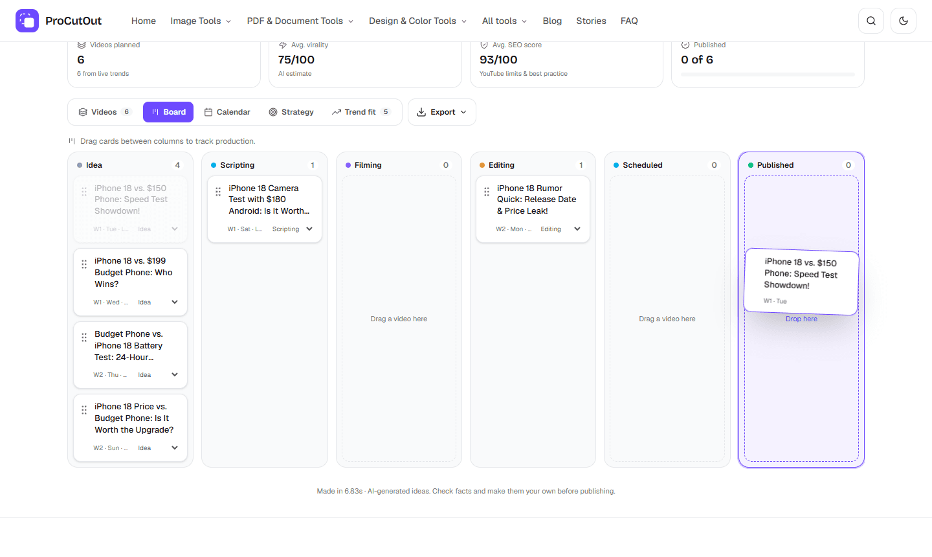Open the Stories link
The height and width of the screenshot is (557, 932).
pyautogui.click(x=591, y=21)
